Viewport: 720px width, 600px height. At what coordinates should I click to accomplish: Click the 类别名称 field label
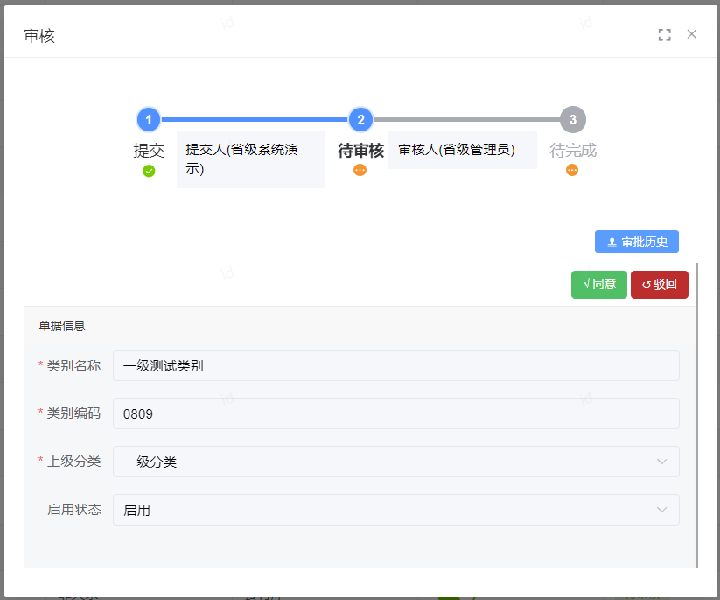pos(73,366)
